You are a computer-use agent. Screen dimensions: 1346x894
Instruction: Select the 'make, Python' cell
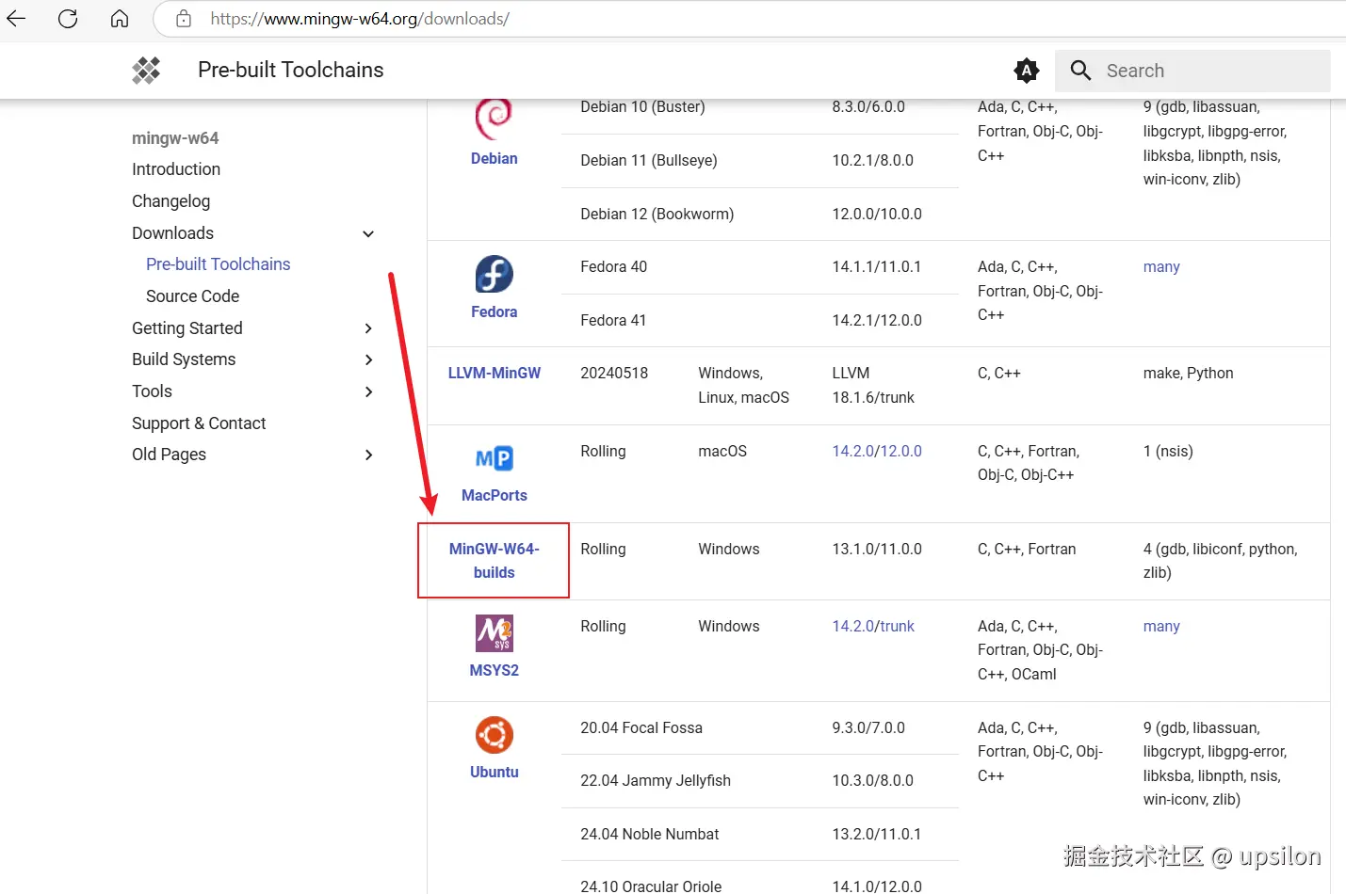point(1189,374)
